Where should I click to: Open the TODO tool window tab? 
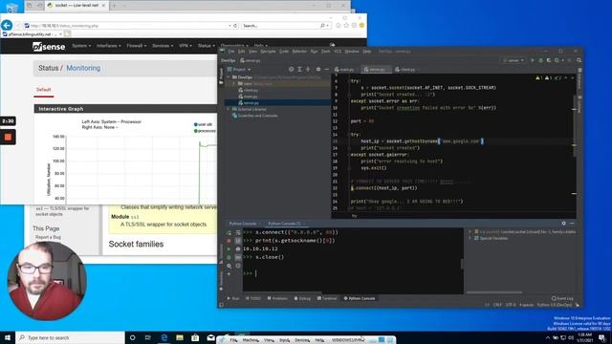[253, 298]
